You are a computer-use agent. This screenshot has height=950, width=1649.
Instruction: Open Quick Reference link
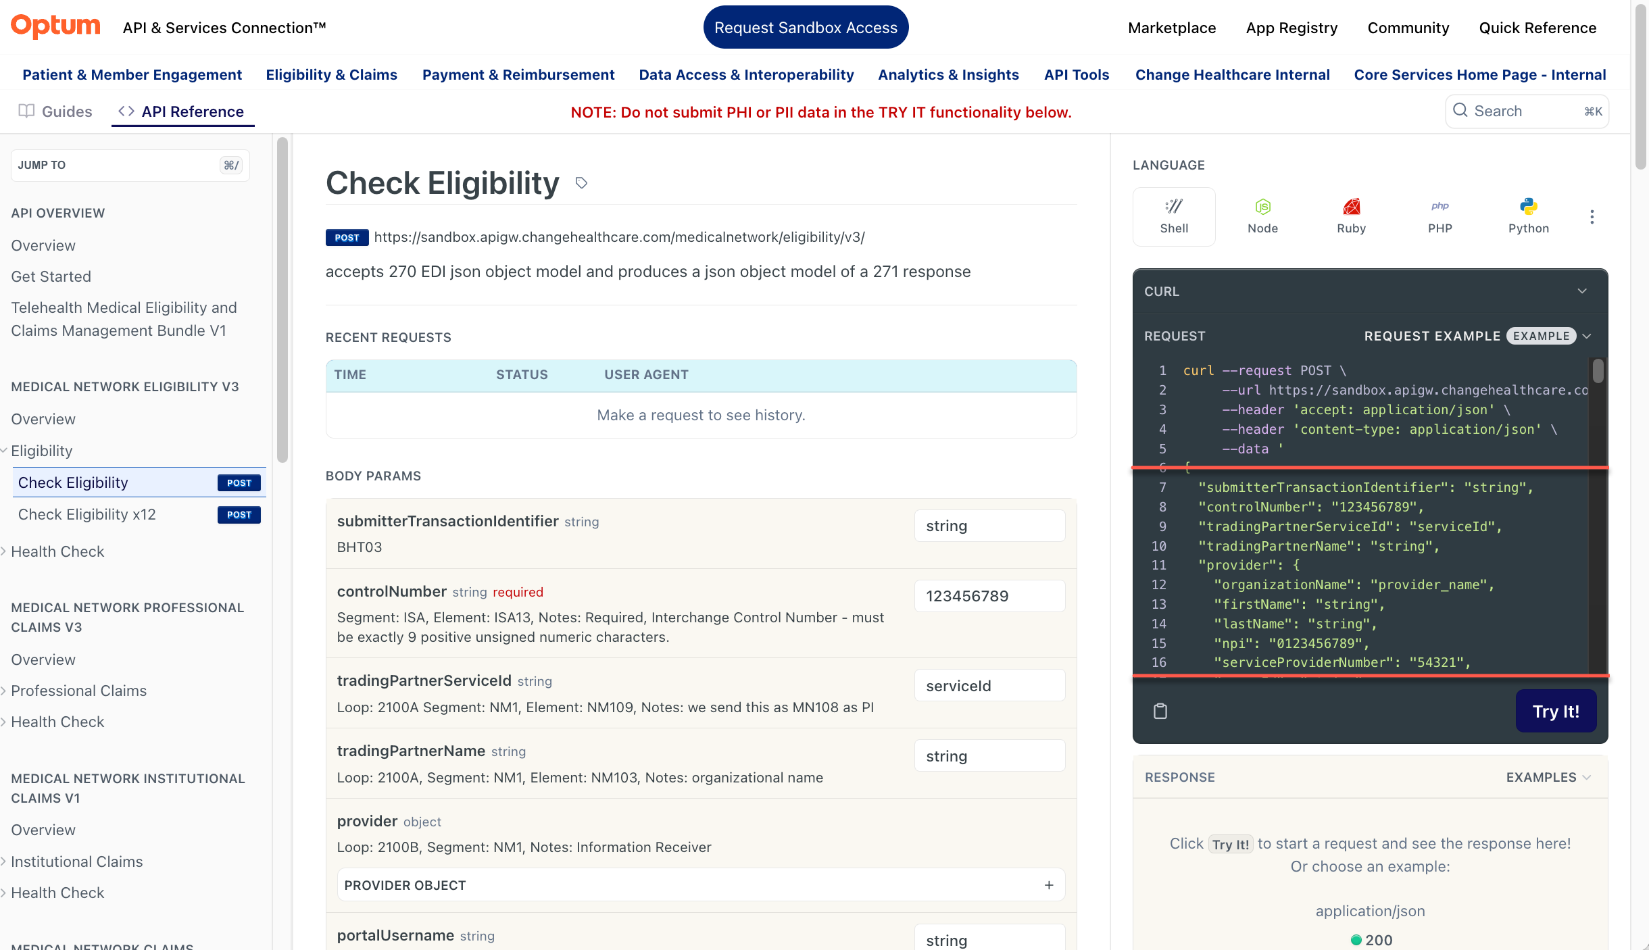point(1537,28)
